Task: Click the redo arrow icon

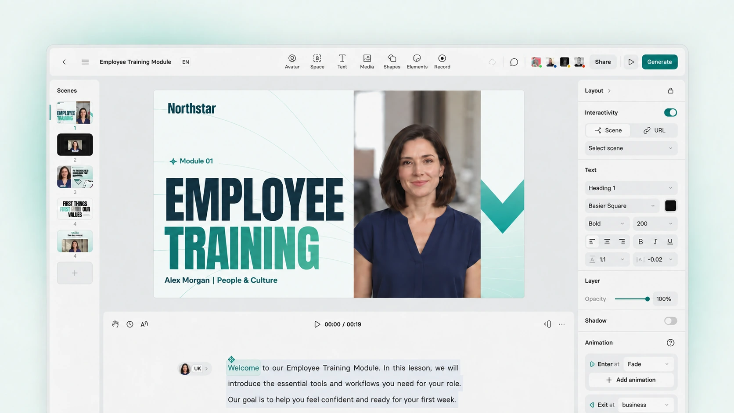Action: 492,62
